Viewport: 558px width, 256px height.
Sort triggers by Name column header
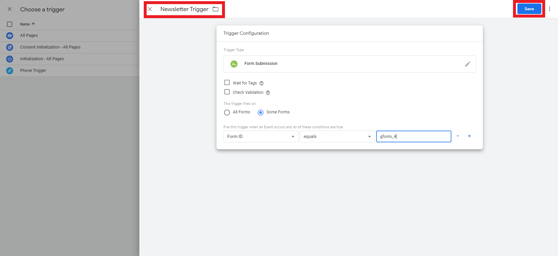point(25,24)
